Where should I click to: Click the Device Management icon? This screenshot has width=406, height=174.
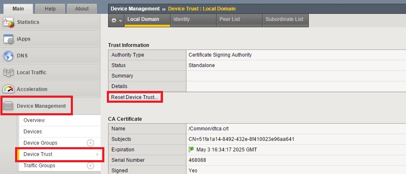click(x=8, y=106)
